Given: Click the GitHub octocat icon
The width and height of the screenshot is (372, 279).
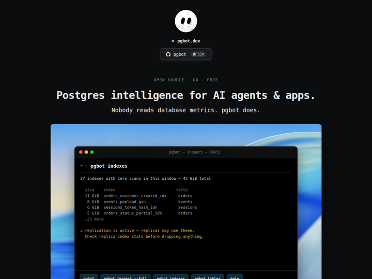Looking at the screenshot, I should click(x=168, y=54).
